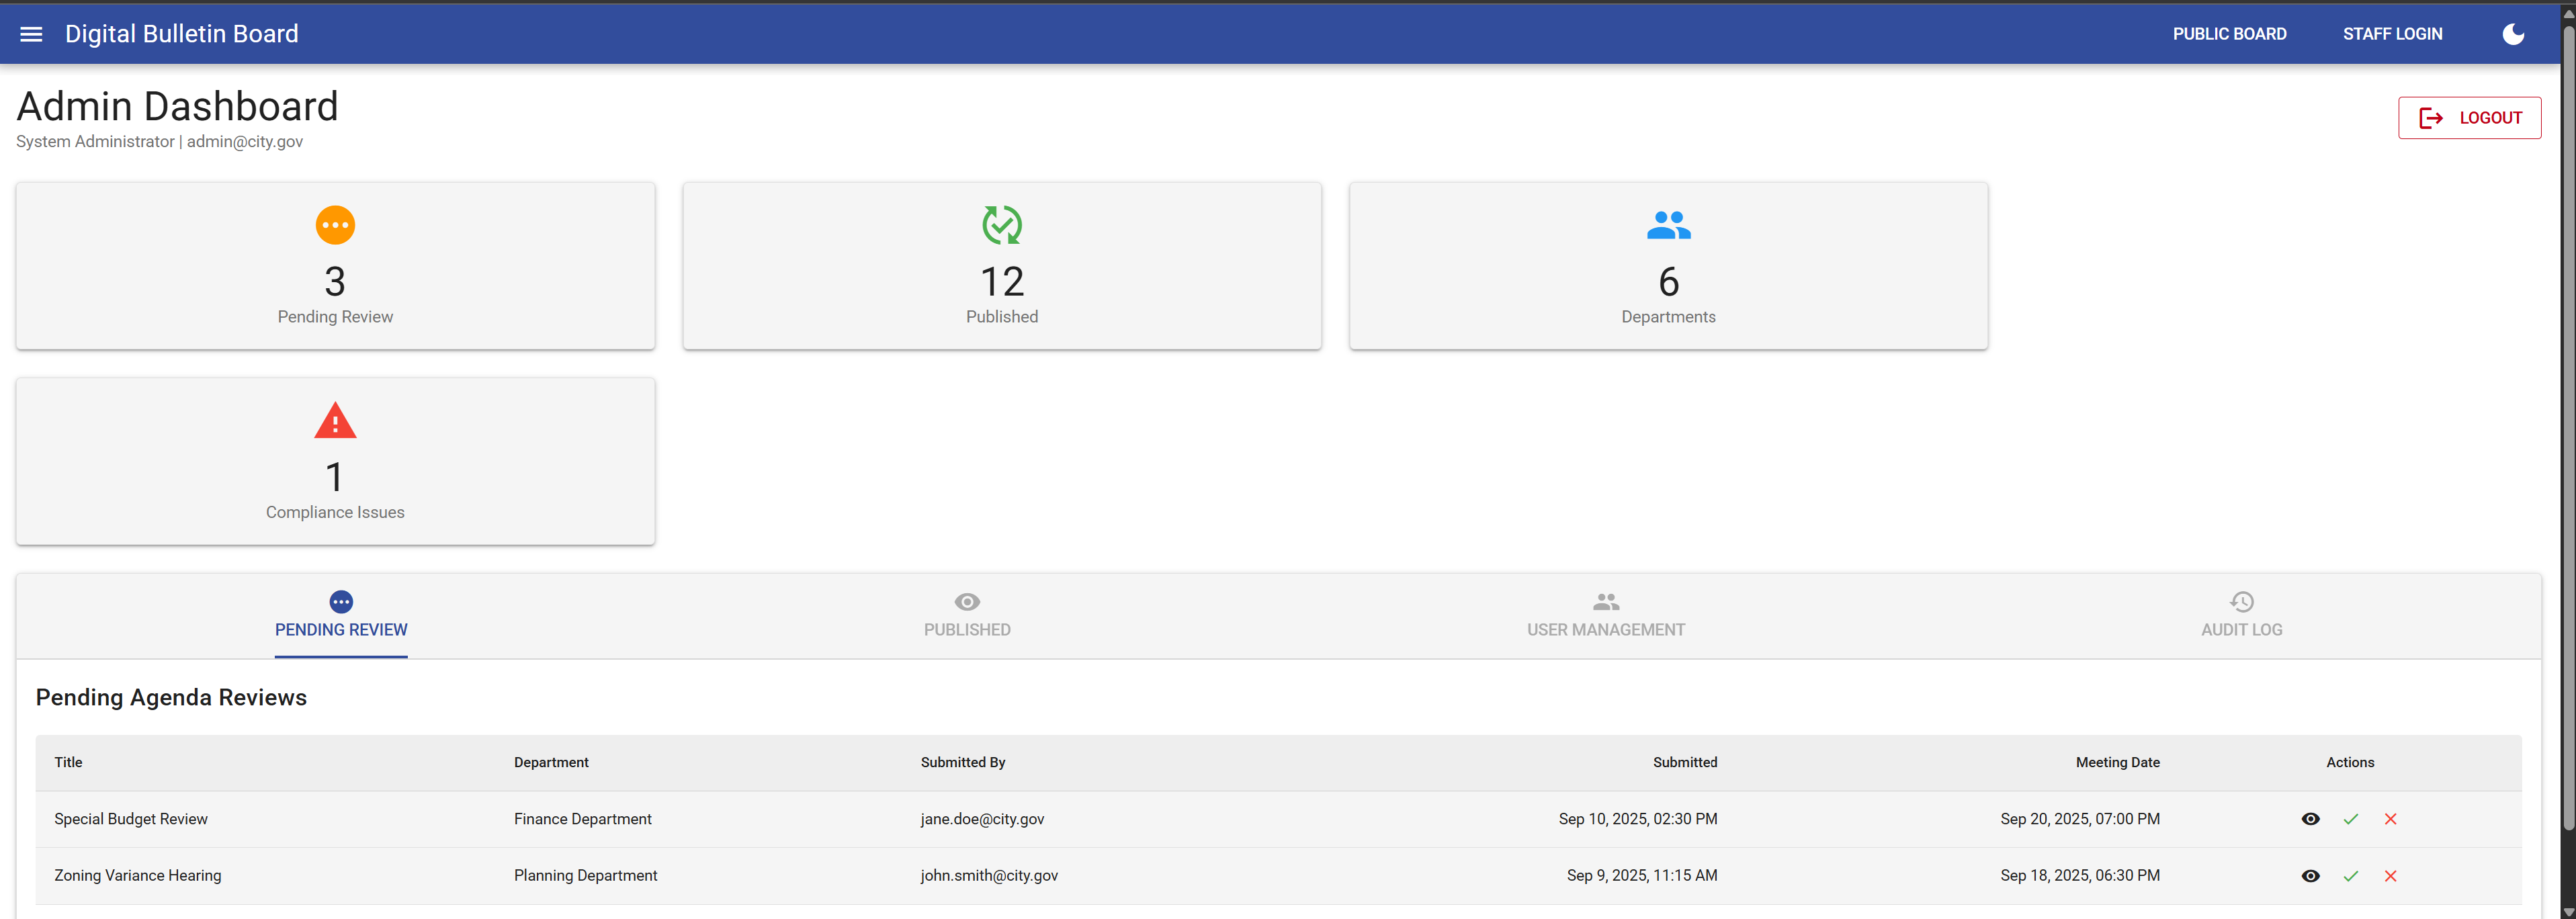Image resolution: width=2576 pixels, height=919 pixels.
Task: View Special Budget Review with eye icon
Action: point(2310,819)
